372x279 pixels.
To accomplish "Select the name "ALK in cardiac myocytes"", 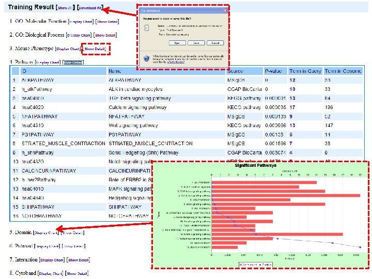I will pyautogui.click(x=135, y=89).
